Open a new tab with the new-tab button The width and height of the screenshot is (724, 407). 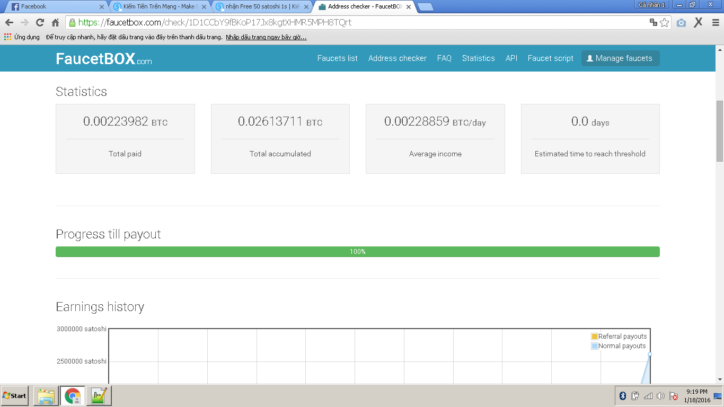tap(426, 7)
